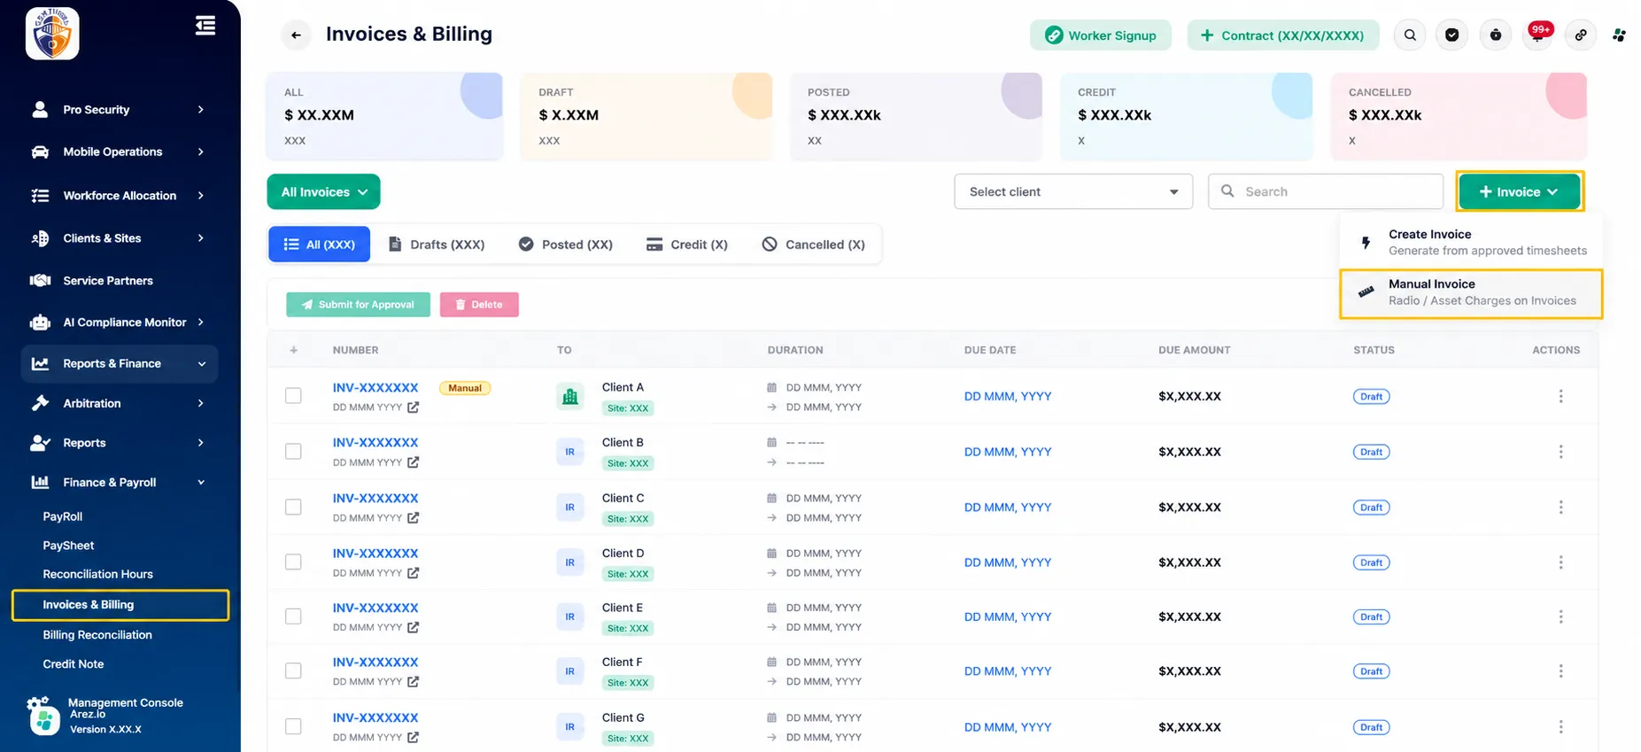Image resolution: width=1641 pixels, height=752 pixels.
Task: Select checkbox for Client C invoice
Action: click(293, 508)
